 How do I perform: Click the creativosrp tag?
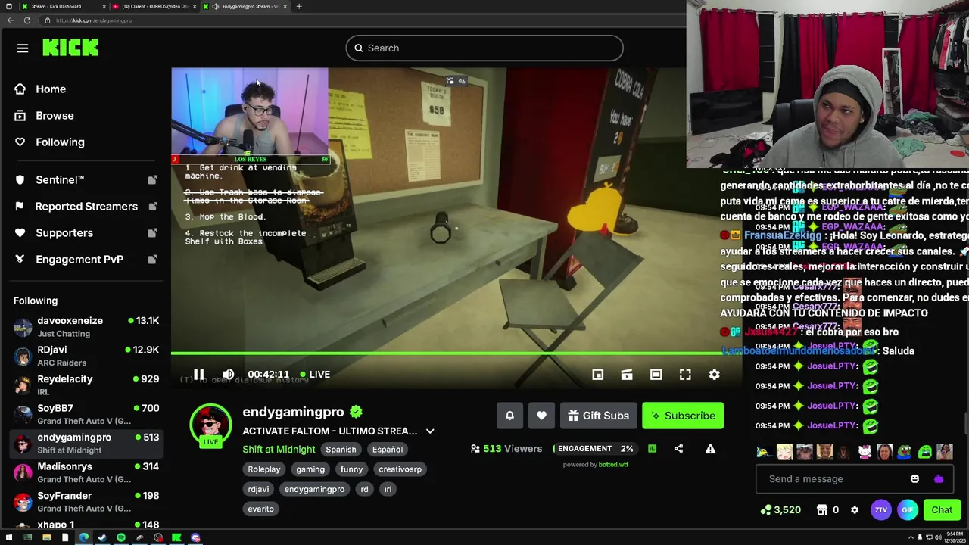click(x=400, y=469)
